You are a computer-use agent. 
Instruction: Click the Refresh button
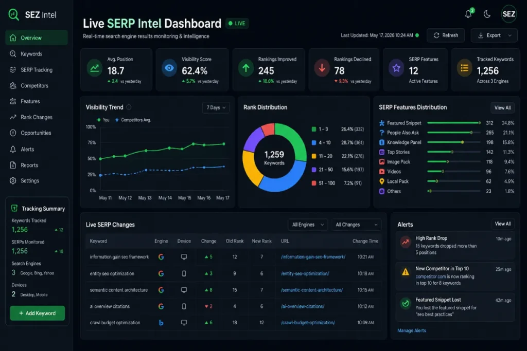446,35
